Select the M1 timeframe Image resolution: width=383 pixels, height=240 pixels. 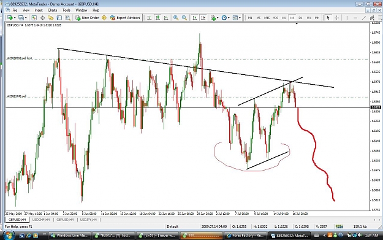(250, 18)
